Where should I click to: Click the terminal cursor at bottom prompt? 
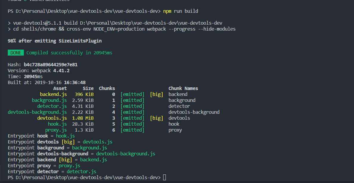[164, 177]
